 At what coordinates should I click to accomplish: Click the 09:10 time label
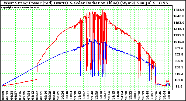click(x=46, y=95)
